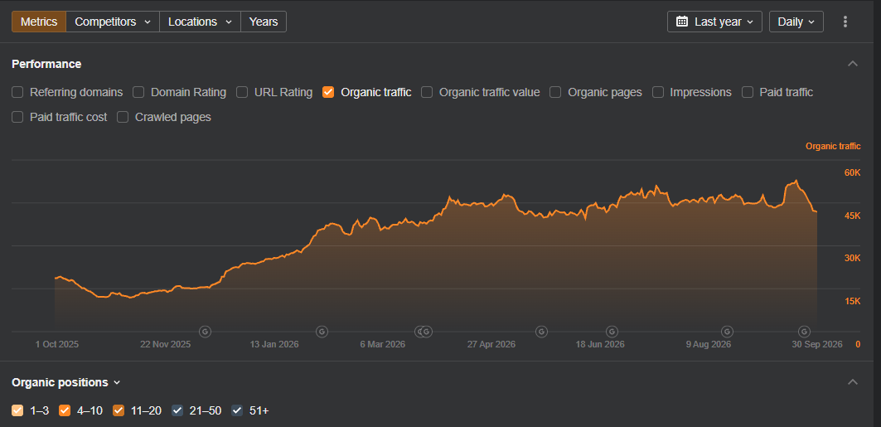The width and height of the screenshot is (881, 427).
Task: Collapse the Organic positions section chevron
Action: (852, 382)
